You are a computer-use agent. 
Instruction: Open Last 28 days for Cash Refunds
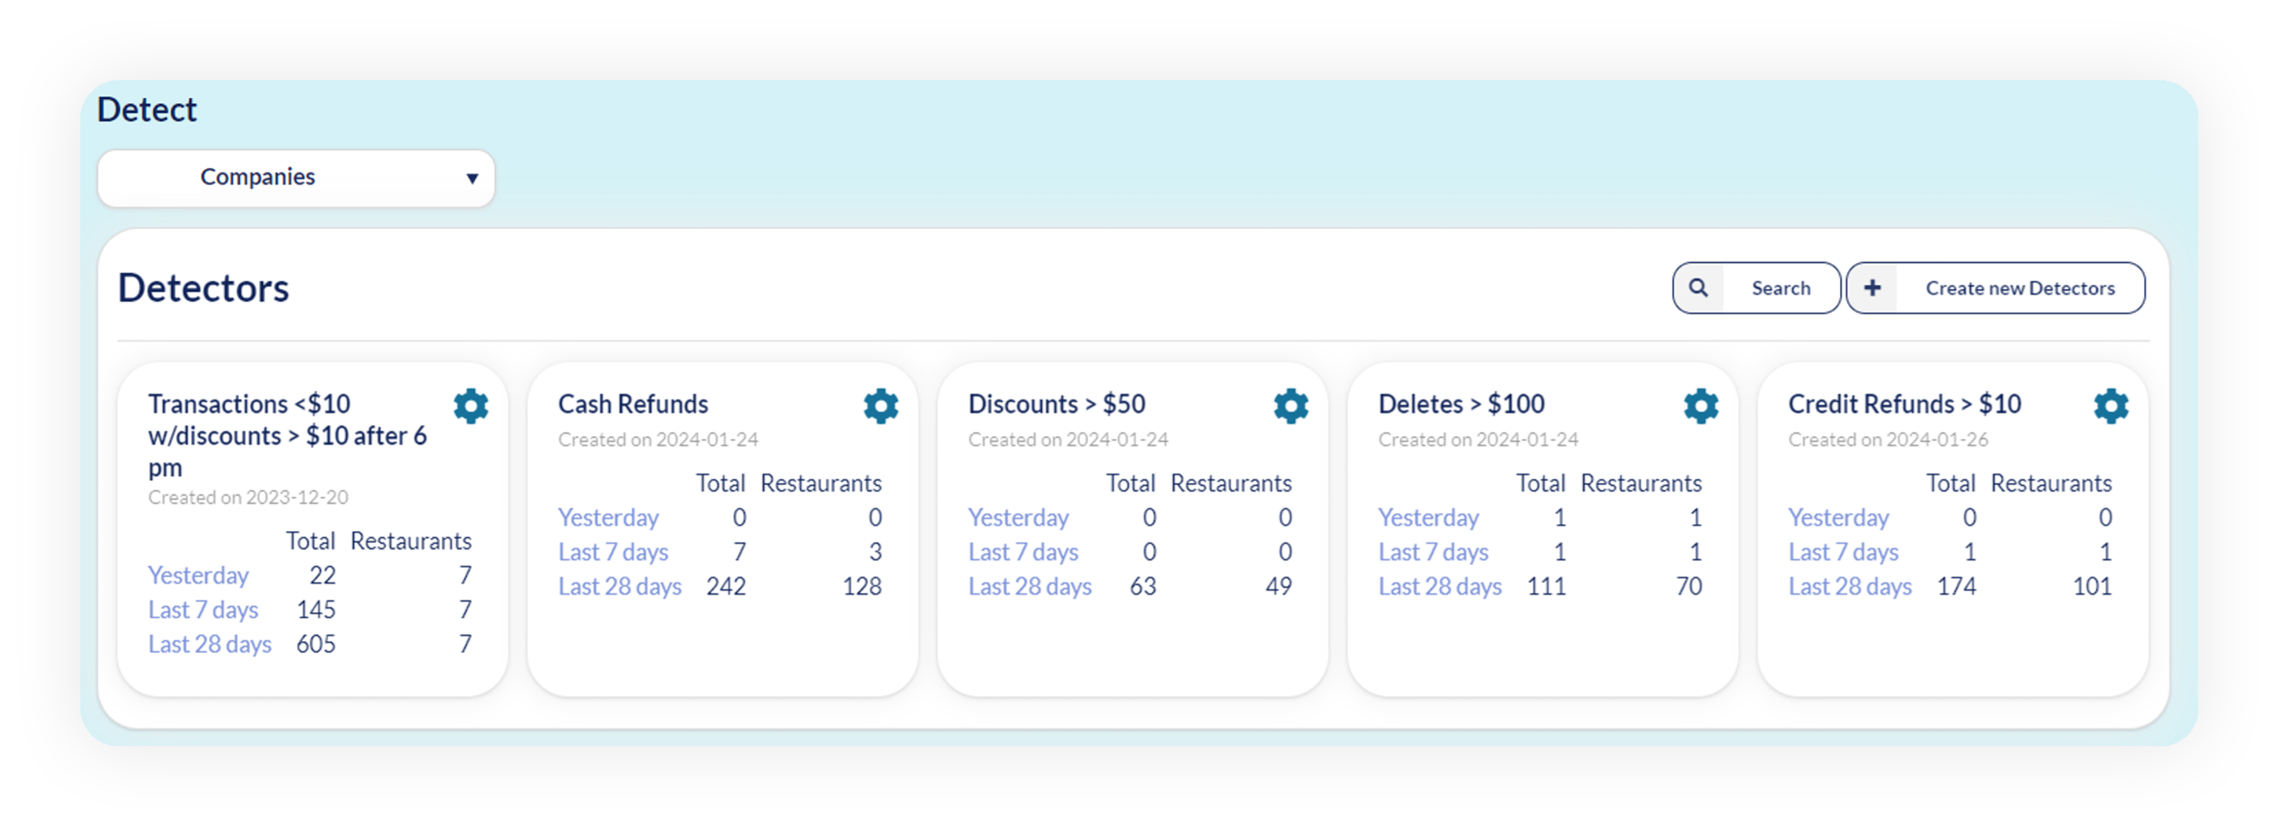click(x=619, y=585)
